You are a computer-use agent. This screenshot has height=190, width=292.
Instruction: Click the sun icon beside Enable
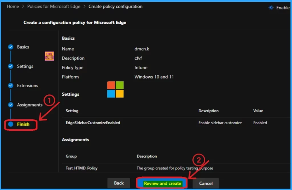coord(271,8)
